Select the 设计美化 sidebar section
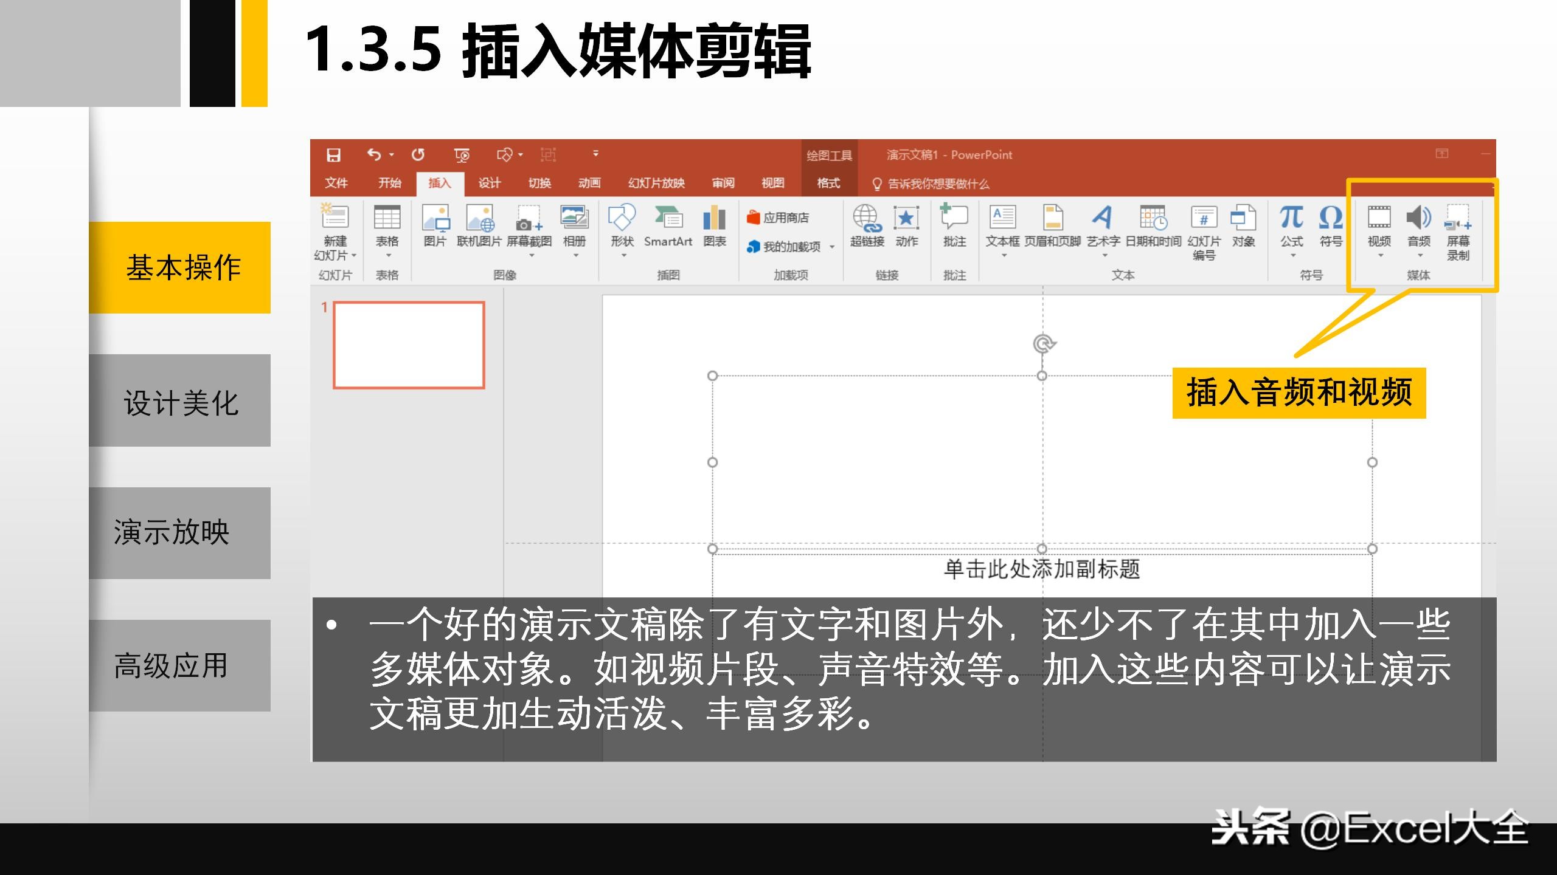 click(180, 401)
